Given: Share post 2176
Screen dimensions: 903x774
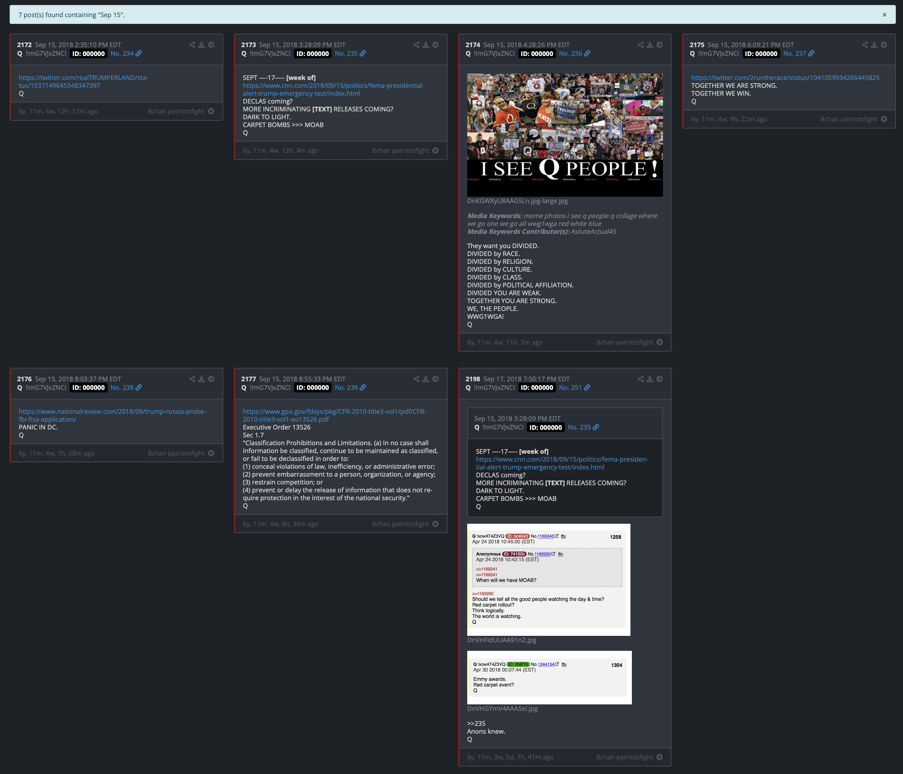Looking at the screenshot, I should (x=192, y=379).
